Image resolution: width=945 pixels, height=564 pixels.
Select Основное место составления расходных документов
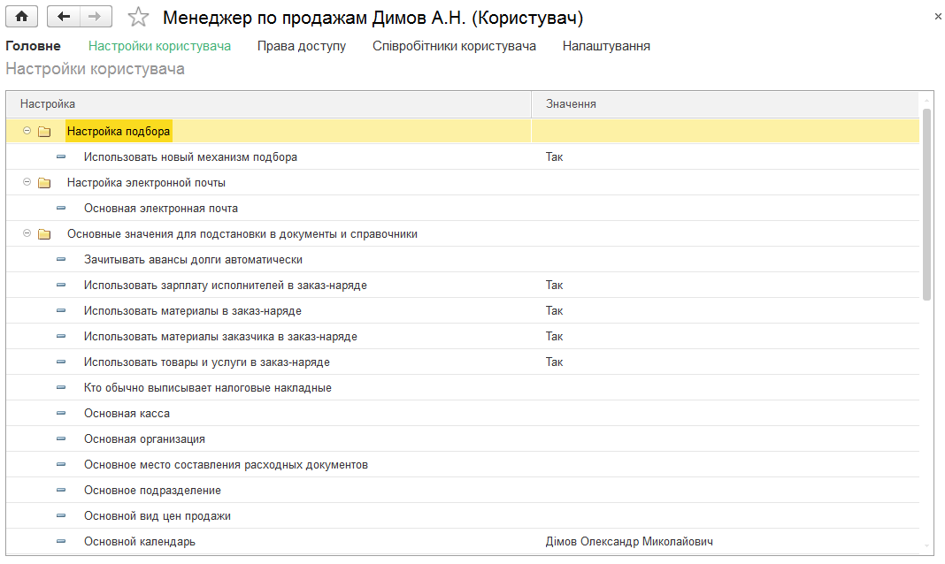point(463,465)
